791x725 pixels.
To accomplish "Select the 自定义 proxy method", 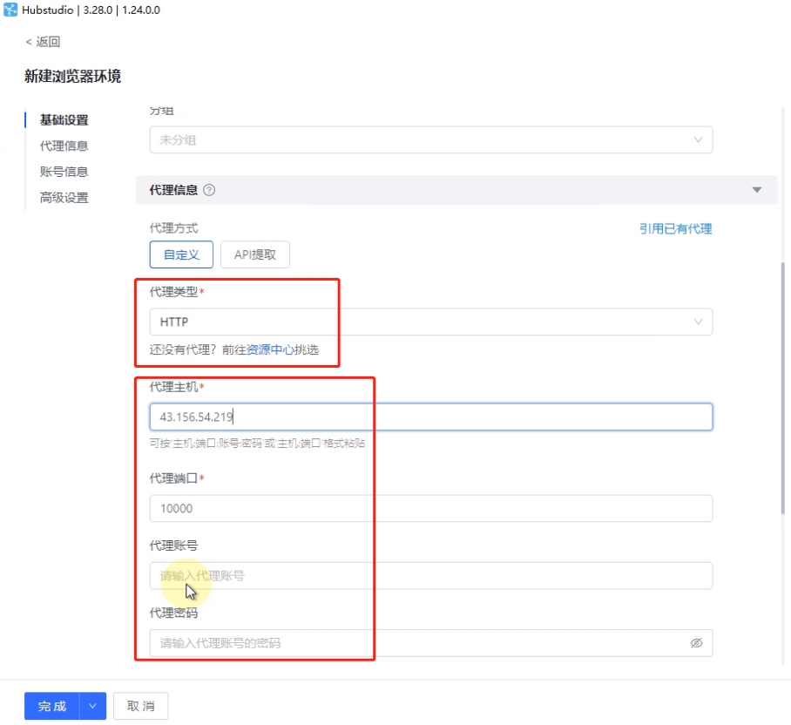I will (181, 254).
